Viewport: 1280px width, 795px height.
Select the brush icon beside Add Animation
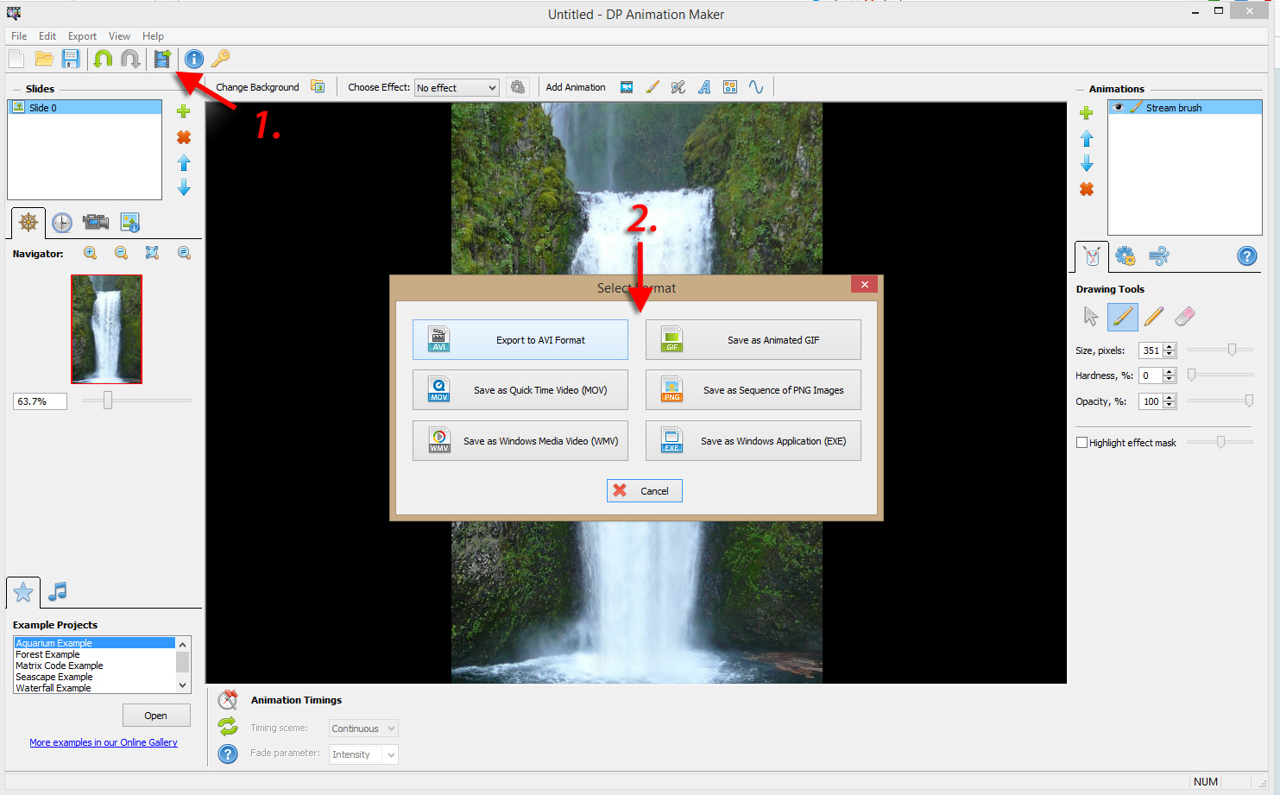click(x=653, y=86)
